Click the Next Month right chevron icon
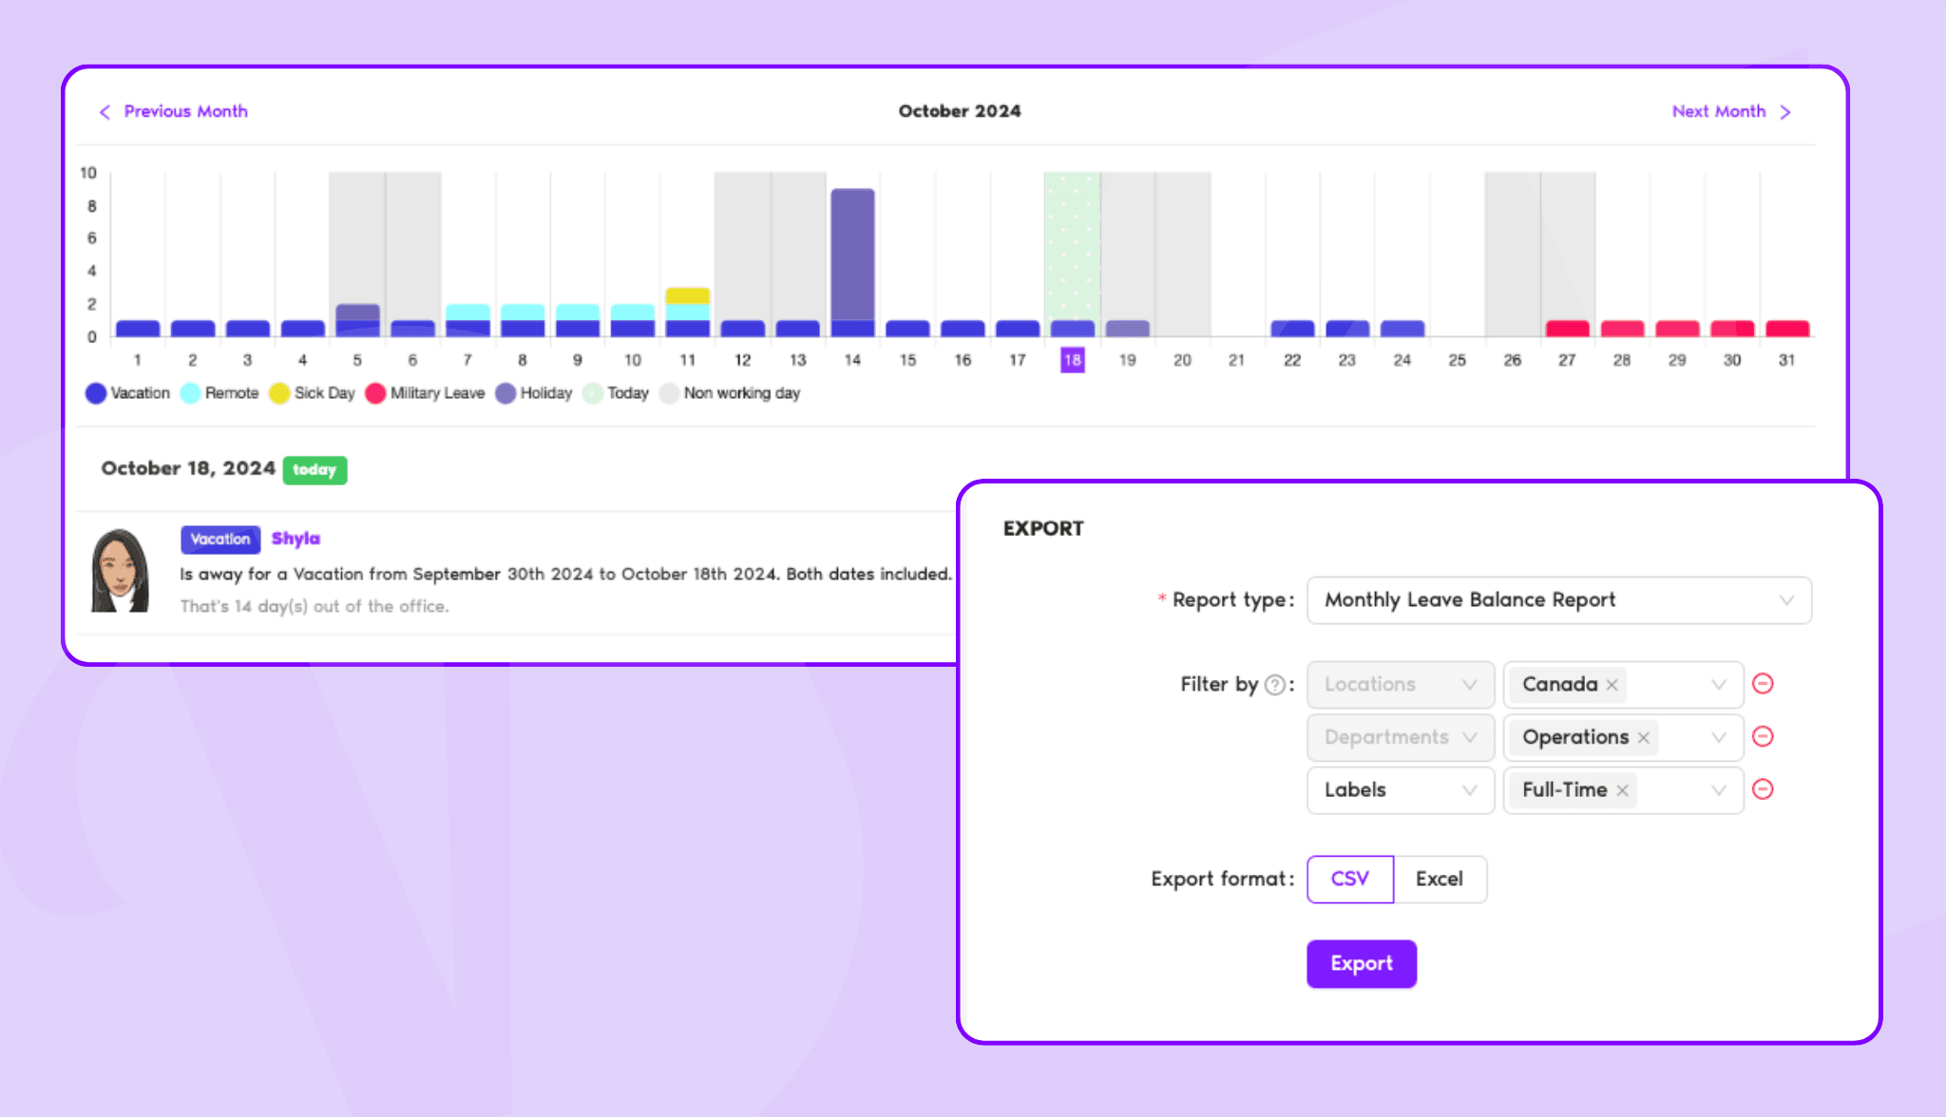This screenshot has height=1117, width=1946. tap(1785, 112)
